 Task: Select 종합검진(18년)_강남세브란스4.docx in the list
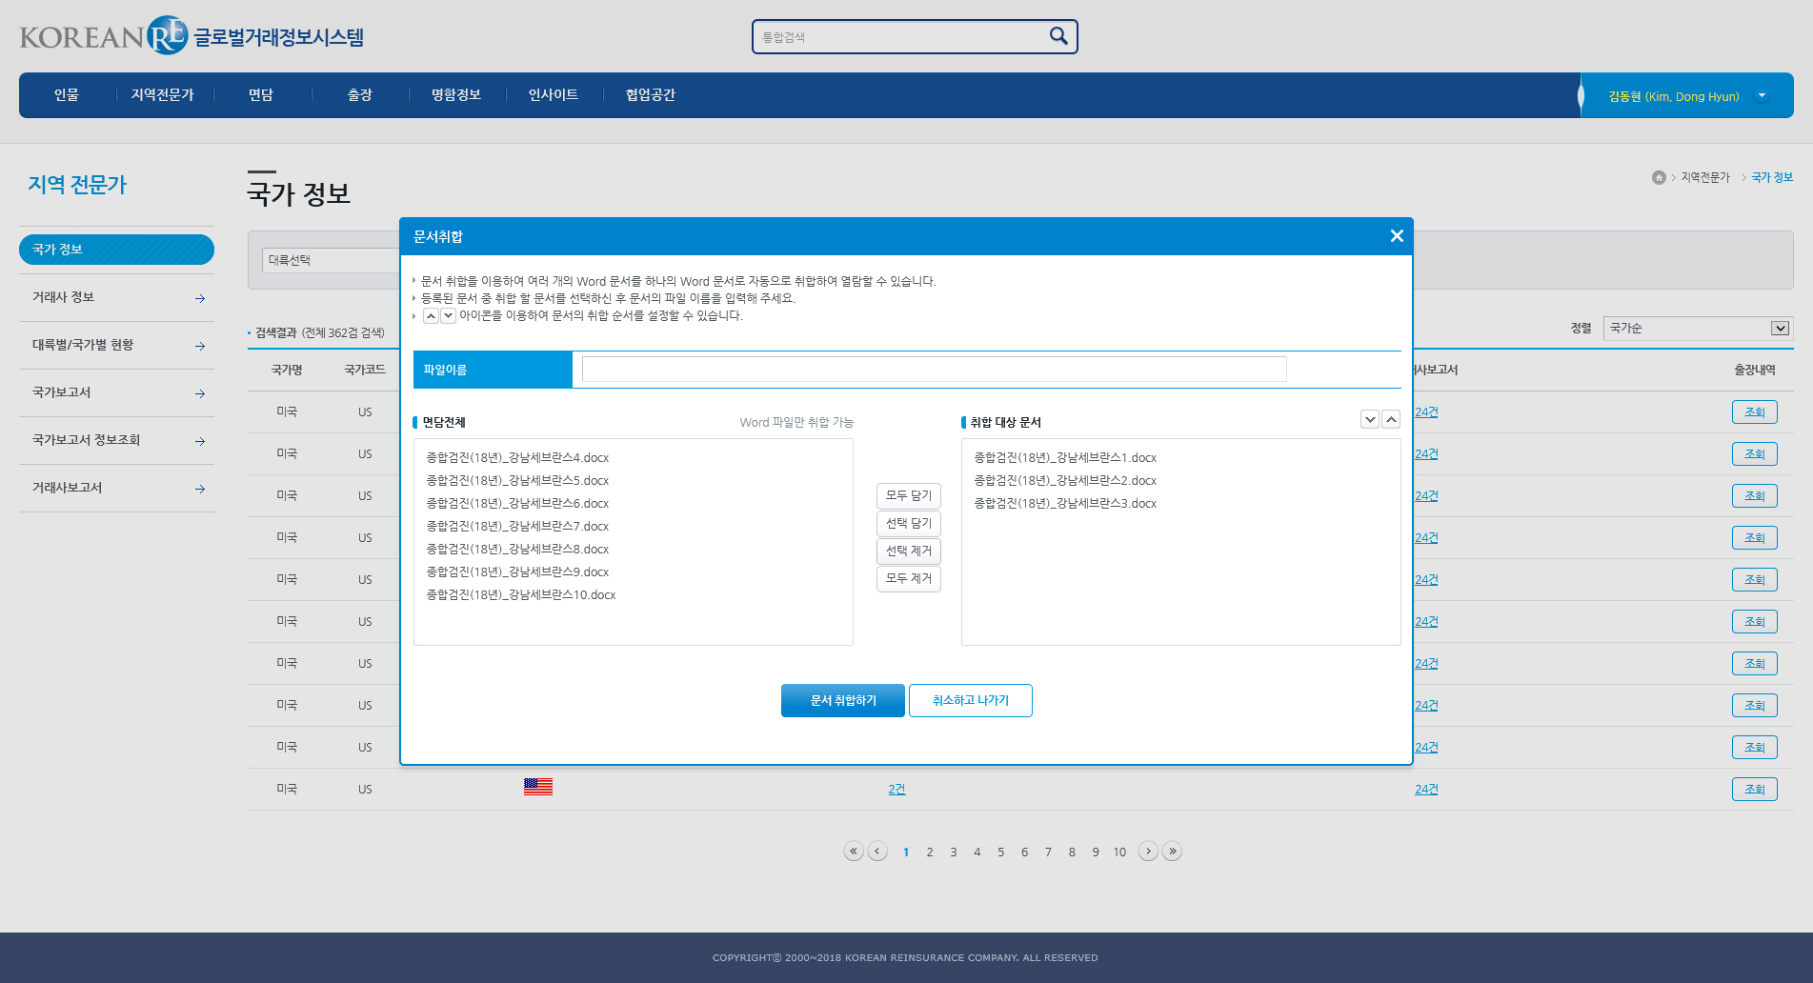click(517, 458)
